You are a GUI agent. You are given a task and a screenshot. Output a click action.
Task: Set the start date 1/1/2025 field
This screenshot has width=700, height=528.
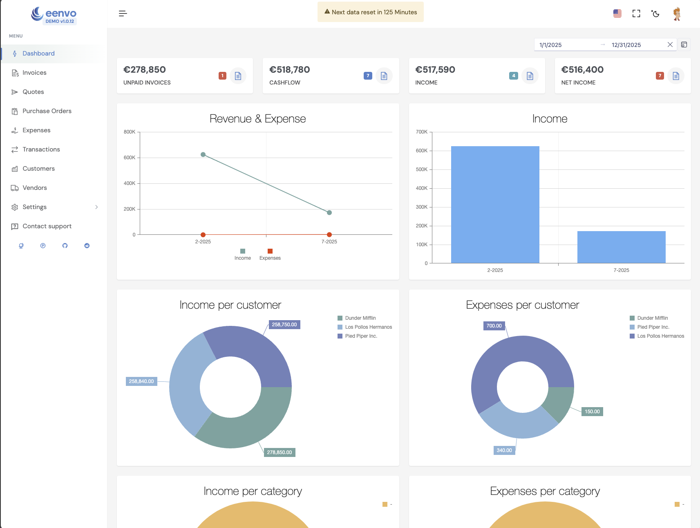(566, 45)
